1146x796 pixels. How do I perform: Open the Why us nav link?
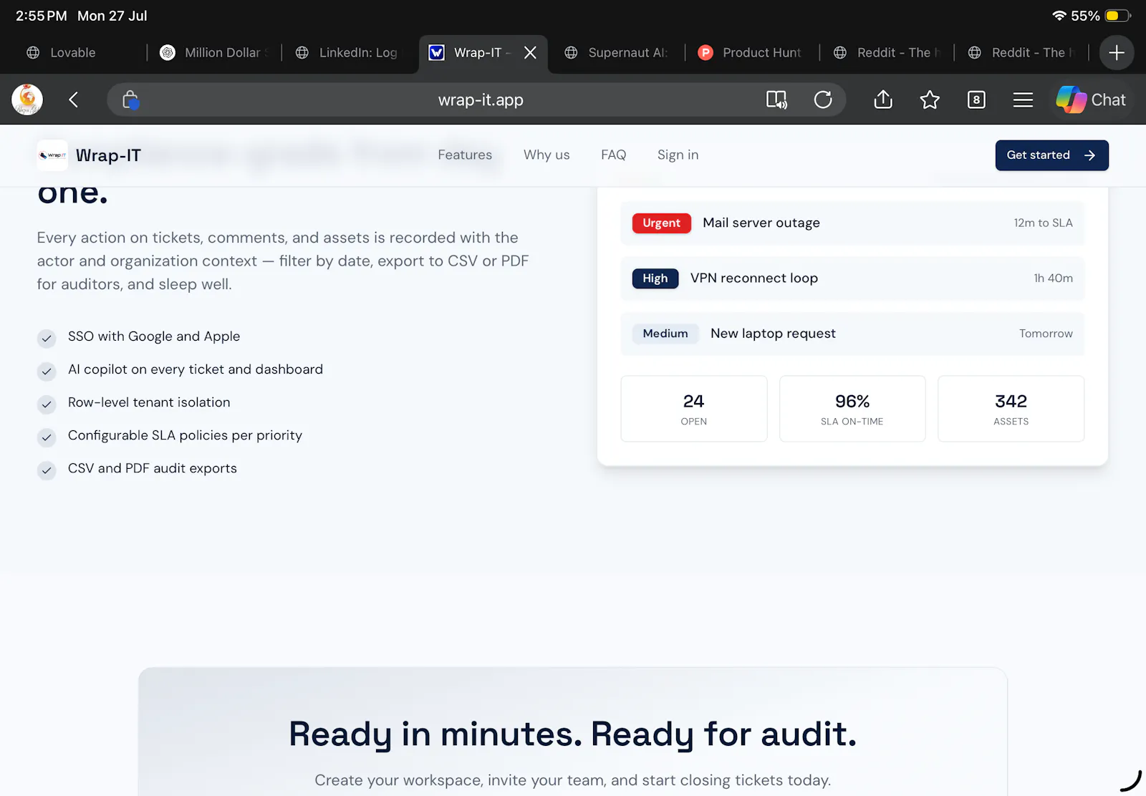546,155
